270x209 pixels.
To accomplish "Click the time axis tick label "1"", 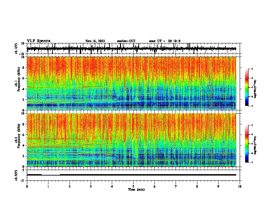I will tap(48, 186).
